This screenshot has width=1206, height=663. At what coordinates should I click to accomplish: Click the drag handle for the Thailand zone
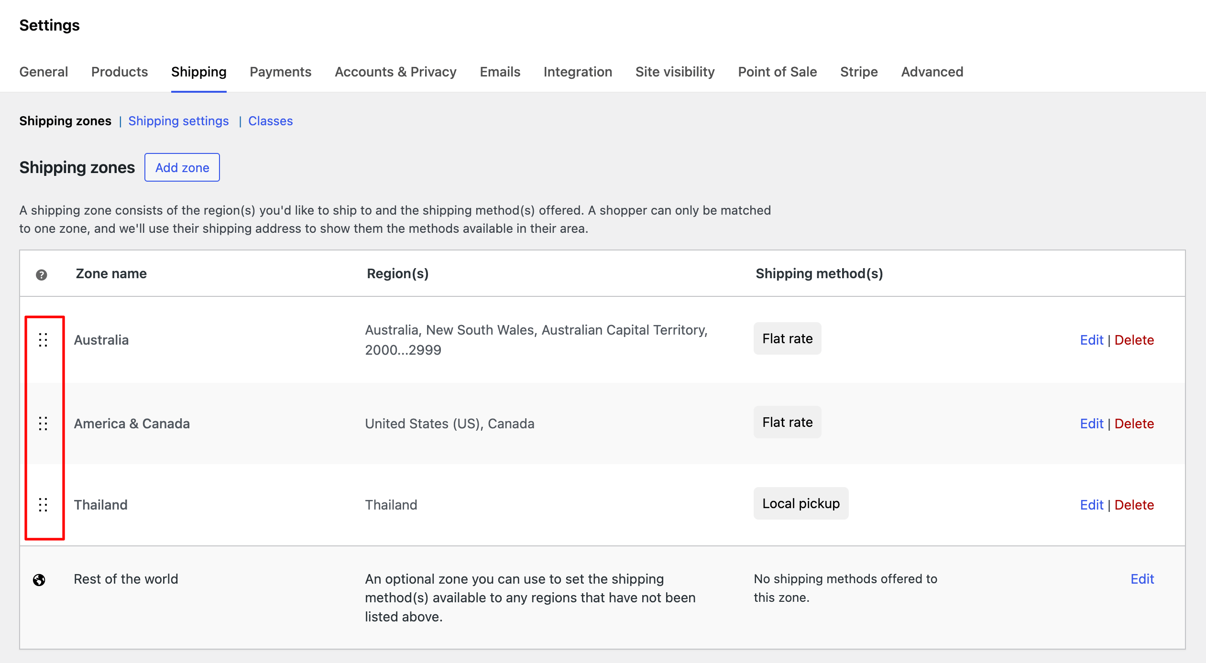(43, 505)
